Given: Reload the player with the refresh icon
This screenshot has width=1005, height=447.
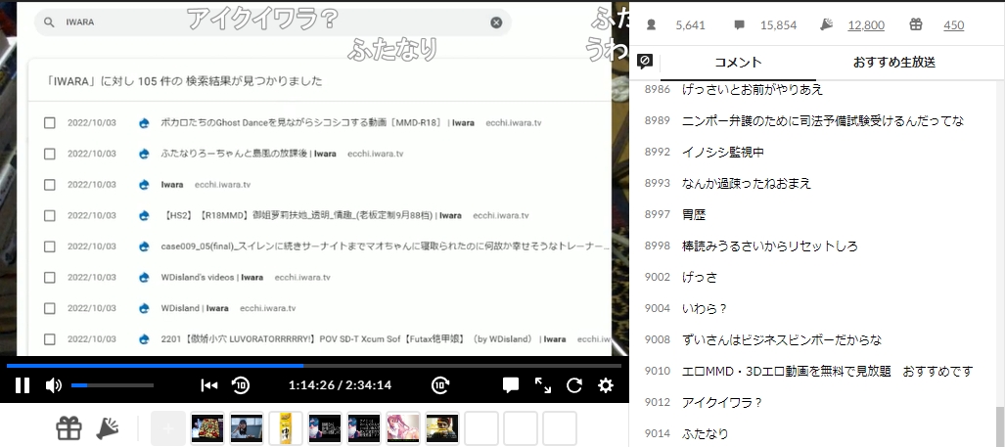Looking at the screenshot, I should [574, 385].
